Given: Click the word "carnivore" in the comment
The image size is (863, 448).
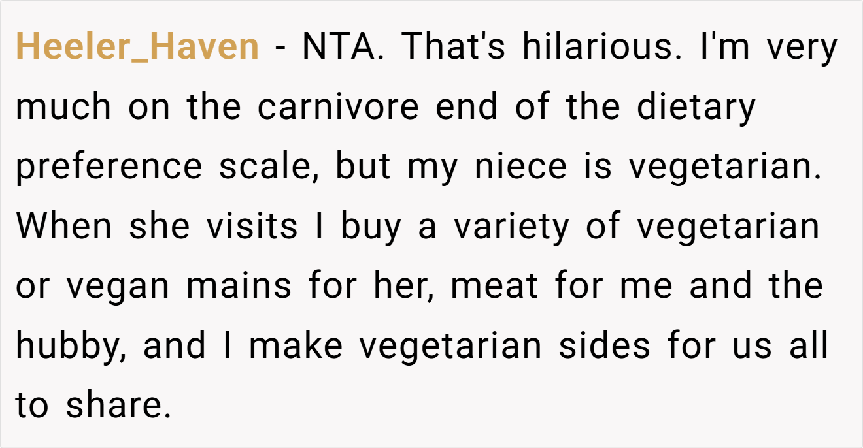Looking at the screenshot, I should [x=338, y=106].
